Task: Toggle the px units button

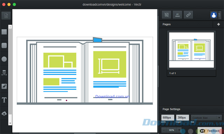Action: [177, 15]
